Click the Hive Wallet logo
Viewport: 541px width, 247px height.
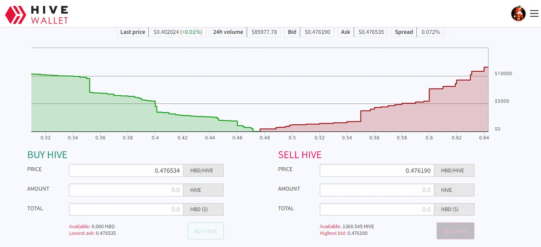pos(36,14)
